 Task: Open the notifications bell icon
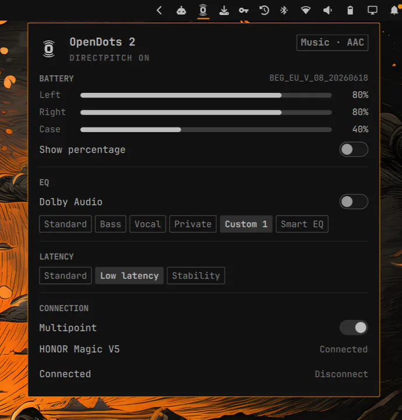(x=394, y=10)
